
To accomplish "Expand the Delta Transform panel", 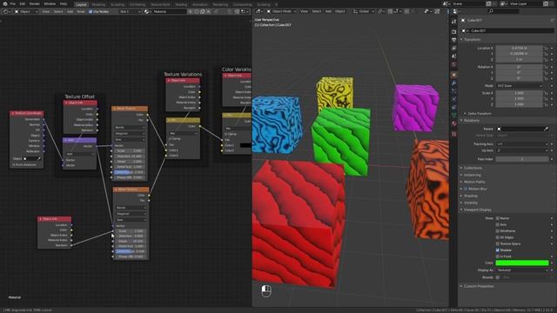I will [480, 114].
